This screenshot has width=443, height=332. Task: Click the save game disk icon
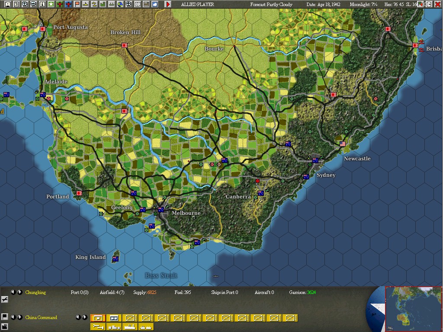[8, 4]
